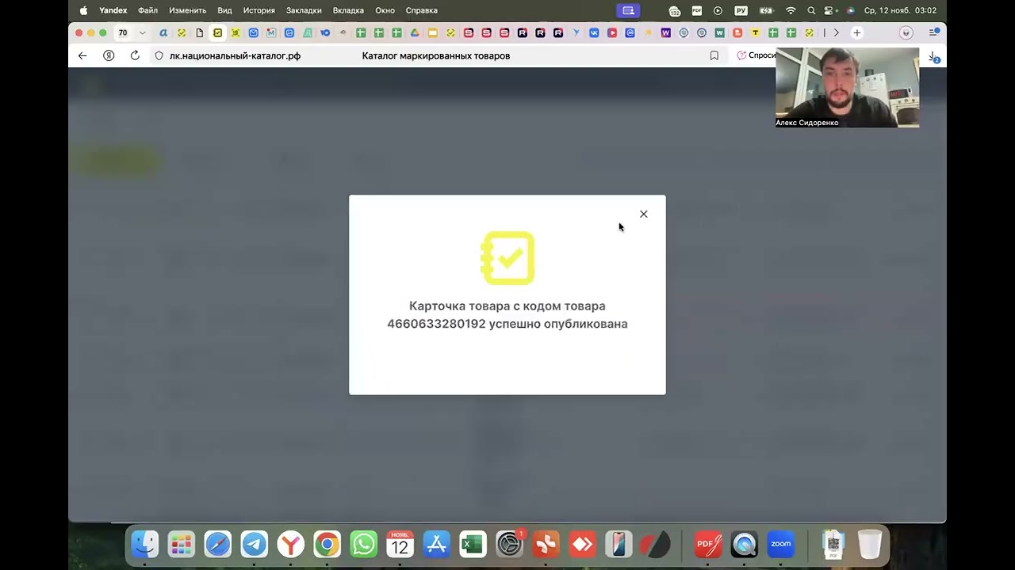
Task: Open the Справка menu
Action: [x=421, y=10]
